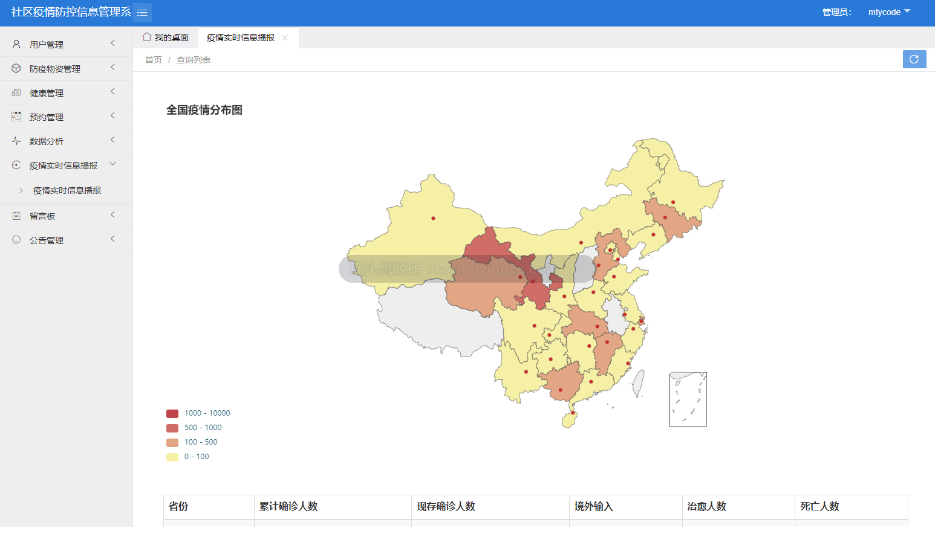Click the 首页 breadcrumb link
Image resolution: width=935 pixels, height=537 pixels.
coord(154,60)
